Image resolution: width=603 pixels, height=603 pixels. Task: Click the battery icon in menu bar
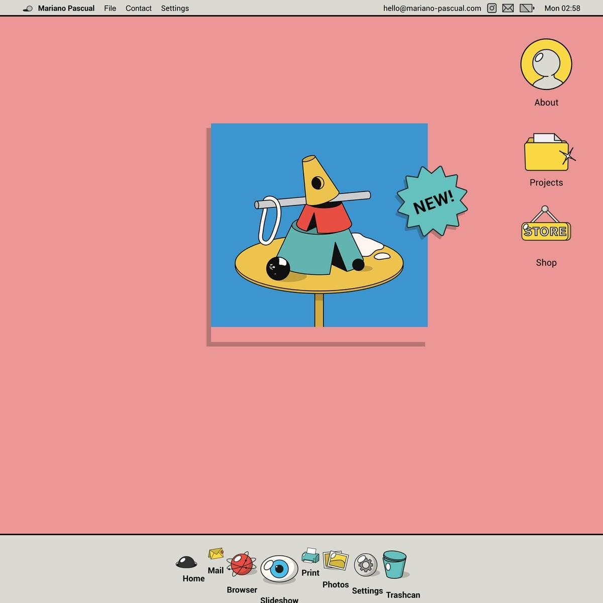click(526, 8)
